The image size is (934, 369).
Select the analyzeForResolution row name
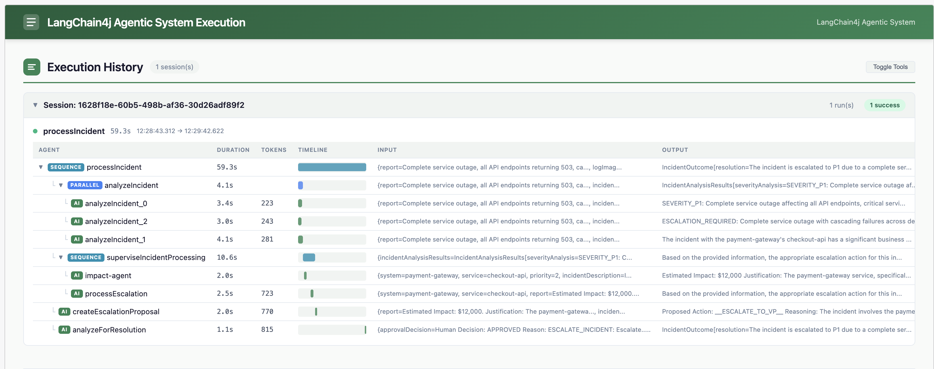(x=109, y=330)
